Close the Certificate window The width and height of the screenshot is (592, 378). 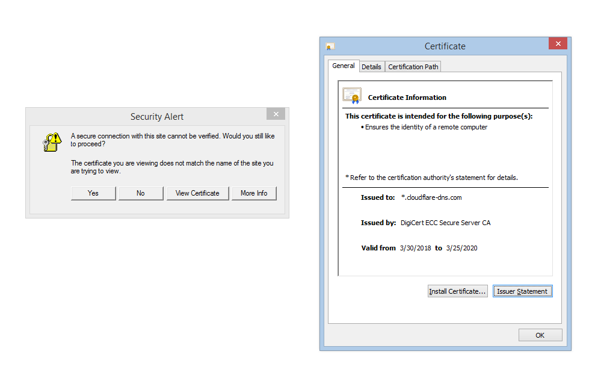[558, 44]
